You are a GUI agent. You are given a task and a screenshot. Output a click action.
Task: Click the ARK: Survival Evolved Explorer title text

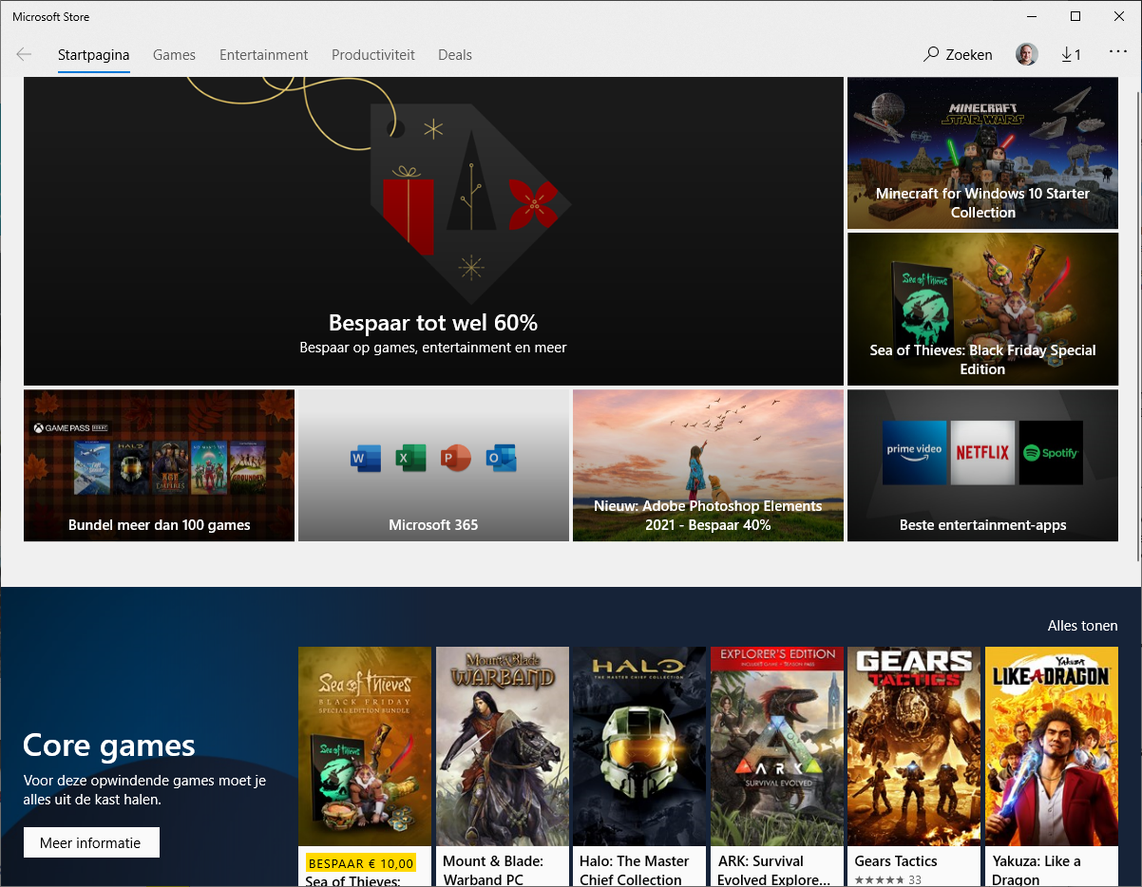tap(772, 870)
